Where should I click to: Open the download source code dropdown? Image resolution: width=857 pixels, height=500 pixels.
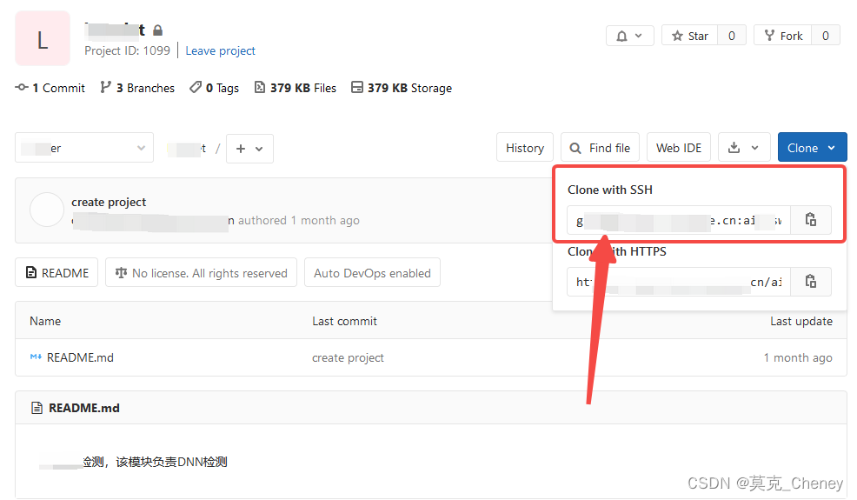point(744,148)
